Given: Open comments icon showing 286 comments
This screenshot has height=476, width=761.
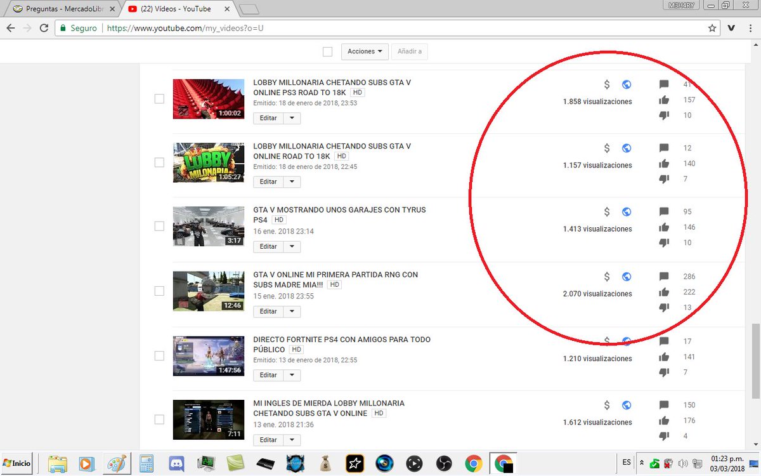Looking at the screenshot, I should (x=664, y=277).
